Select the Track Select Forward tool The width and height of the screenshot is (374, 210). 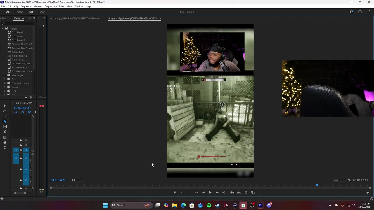tap(5, 111)
